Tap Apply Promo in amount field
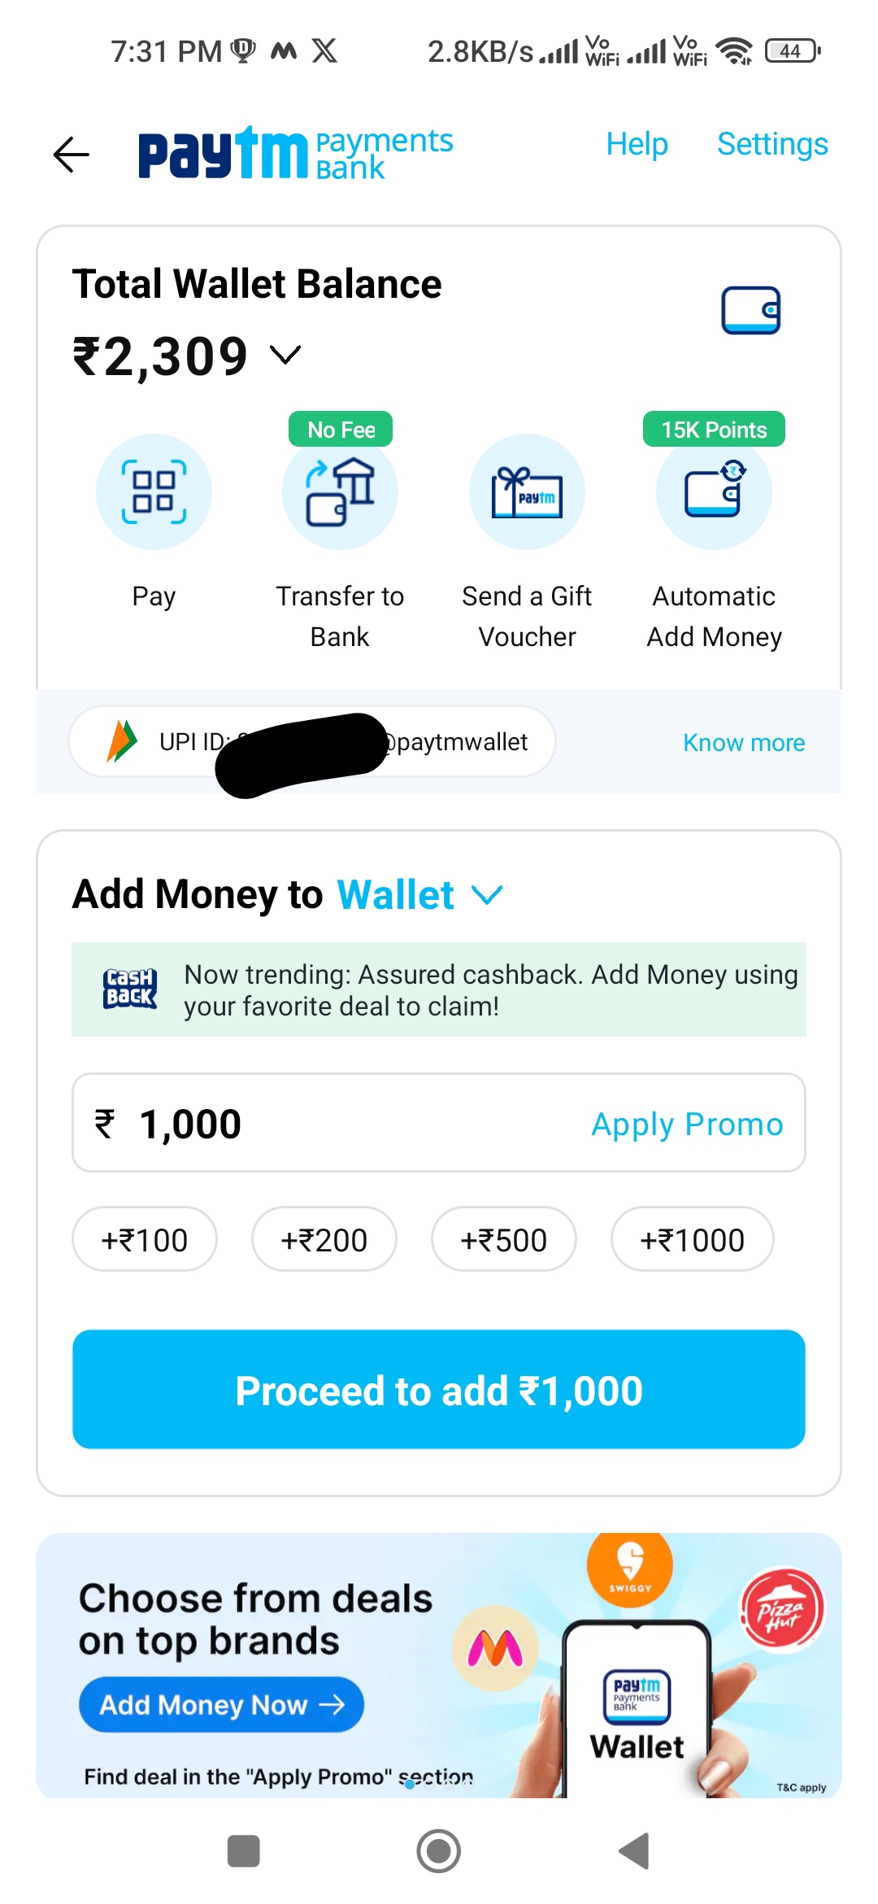 coord(687,1124)
